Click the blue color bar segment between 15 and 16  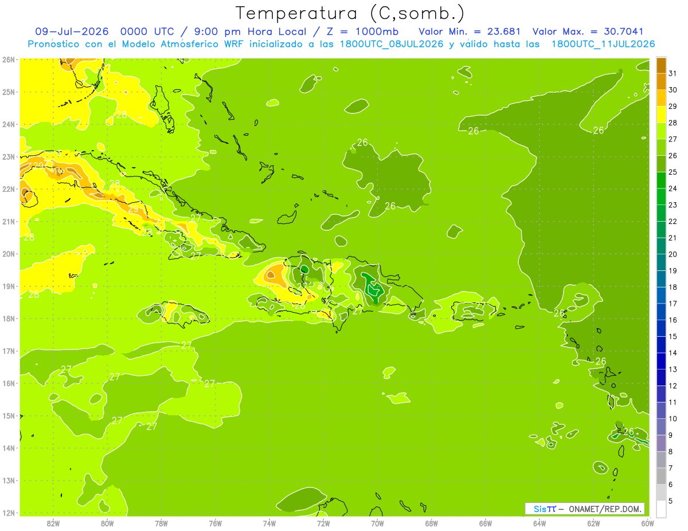tap(661, 328)
